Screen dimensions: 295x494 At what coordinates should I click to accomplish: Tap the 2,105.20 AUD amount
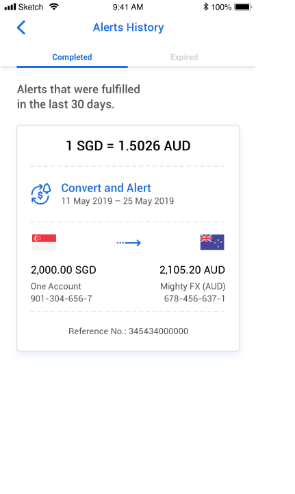(x=192, y=270)
